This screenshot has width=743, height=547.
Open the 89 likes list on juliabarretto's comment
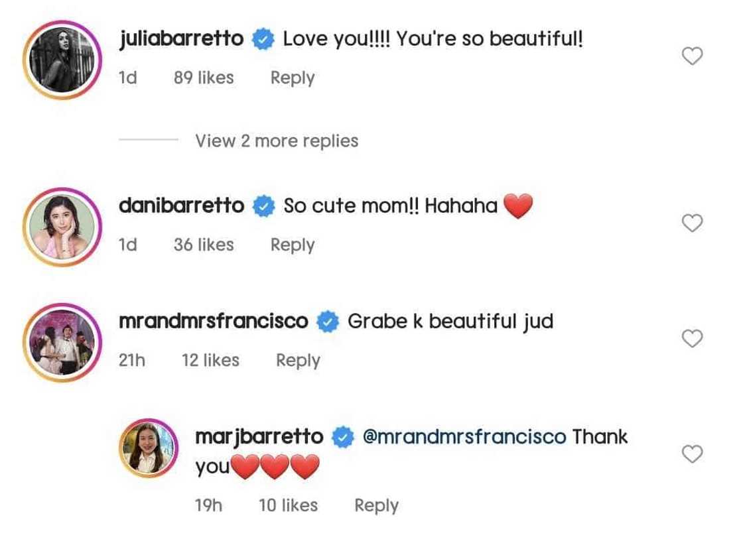click(x=204, y=78)
